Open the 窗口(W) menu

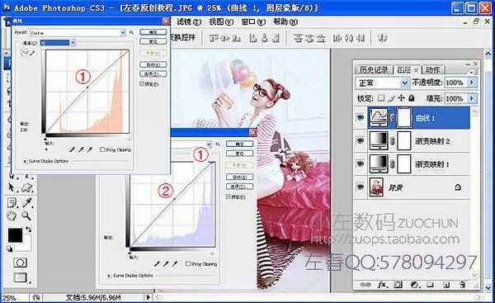coord(253,21)
